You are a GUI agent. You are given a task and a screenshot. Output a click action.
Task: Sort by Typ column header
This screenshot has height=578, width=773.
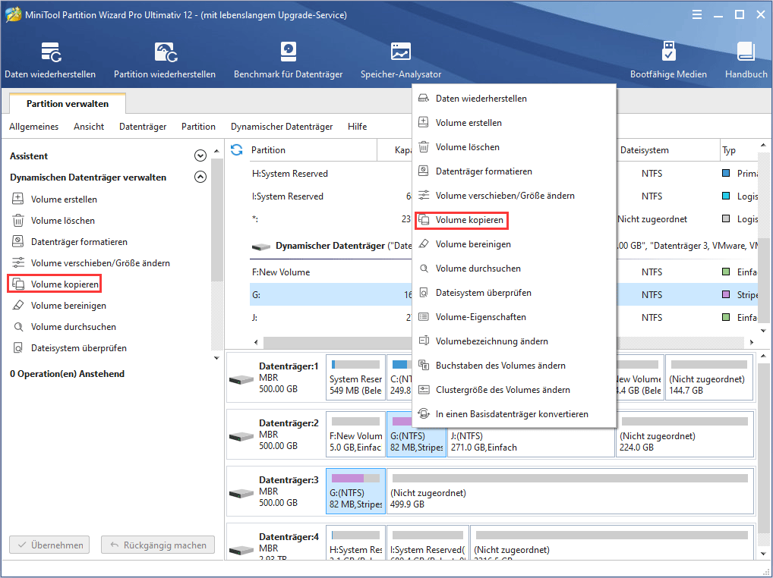click(x=738, y=149)
